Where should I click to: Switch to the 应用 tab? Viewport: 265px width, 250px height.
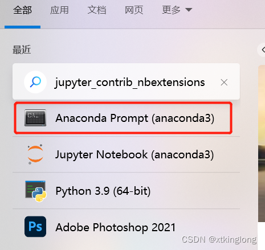tap(59, 10)
